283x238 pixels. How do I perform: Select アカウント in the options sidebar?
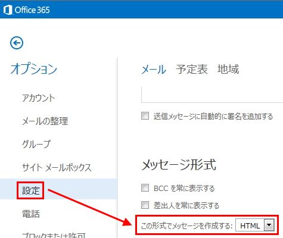39,98
